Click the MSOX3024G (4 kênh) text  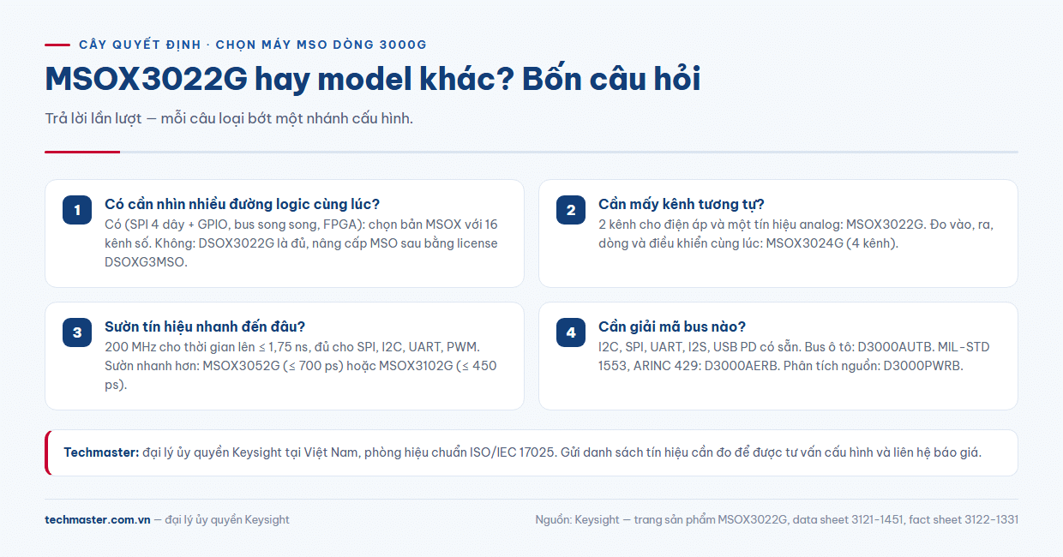click(832, 243)
